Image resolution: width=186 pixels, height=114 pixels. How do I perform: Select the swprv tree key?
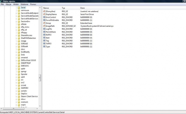point(23,105)
